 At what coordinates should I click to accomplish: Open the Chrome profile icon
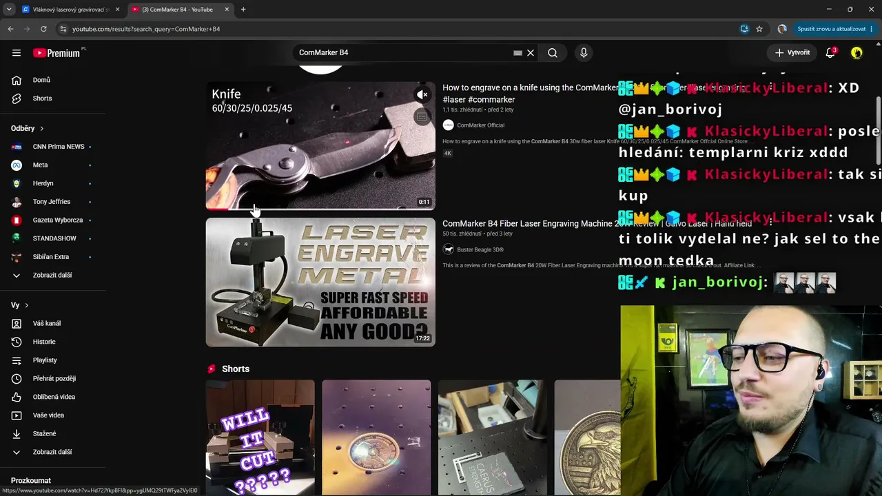pos(782,29)
